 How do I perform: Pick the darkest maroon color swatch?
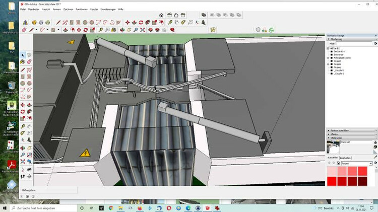coord(362,181)
